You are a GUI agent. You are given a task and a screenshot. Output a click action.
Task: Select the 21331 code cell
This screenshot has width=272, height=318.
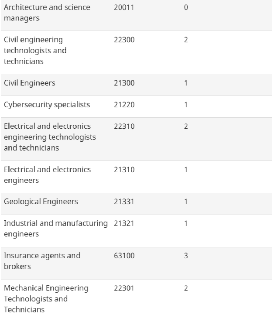124,202
